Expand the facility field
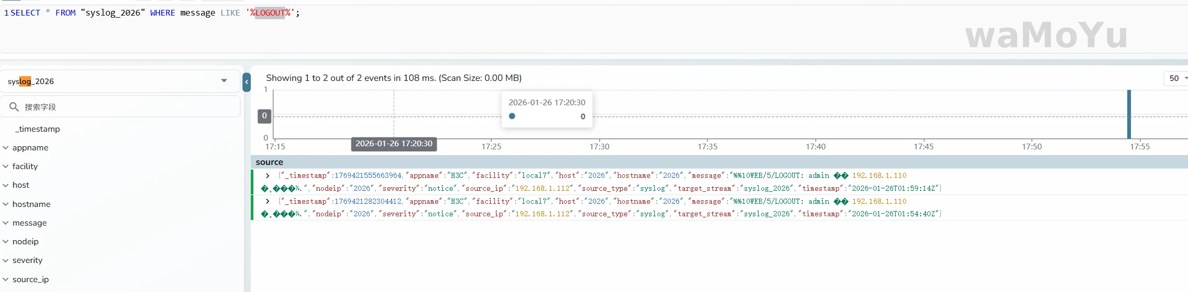1188x292 pixels. pyautogui.click(x=6, y=166)
